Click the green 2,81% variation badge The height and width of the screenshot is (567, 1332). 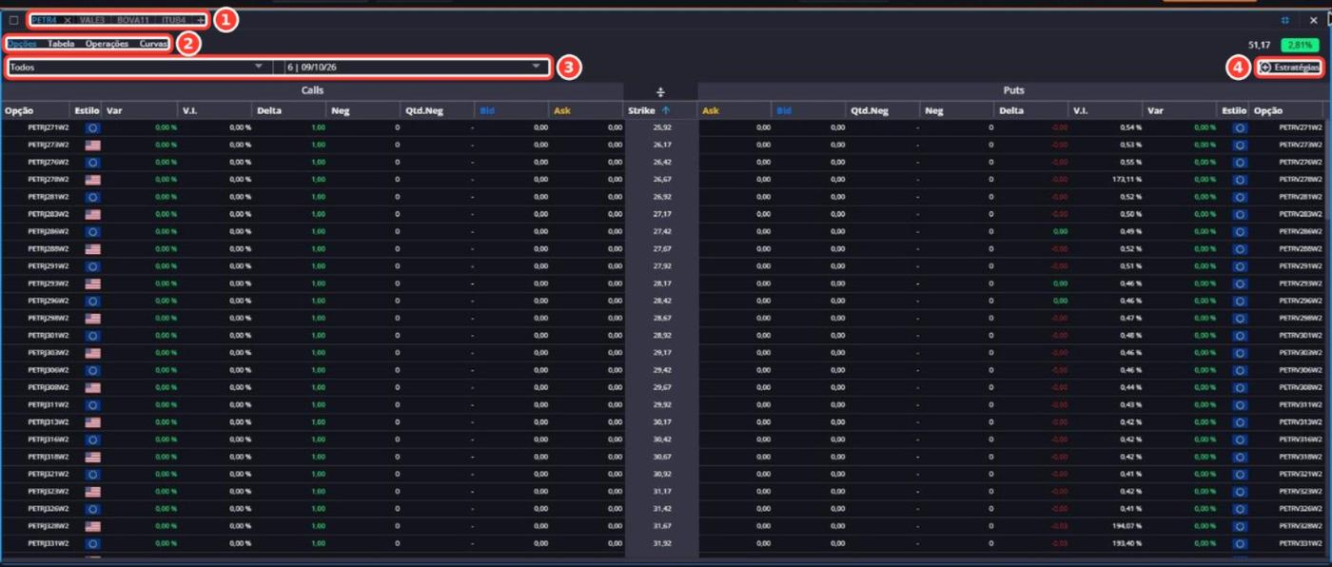1300,45
